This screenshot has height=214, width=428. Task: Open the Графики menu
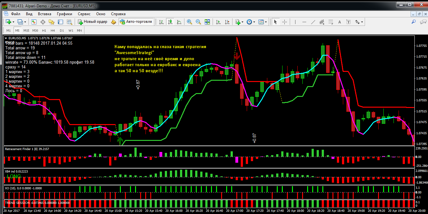coord(64,14)
